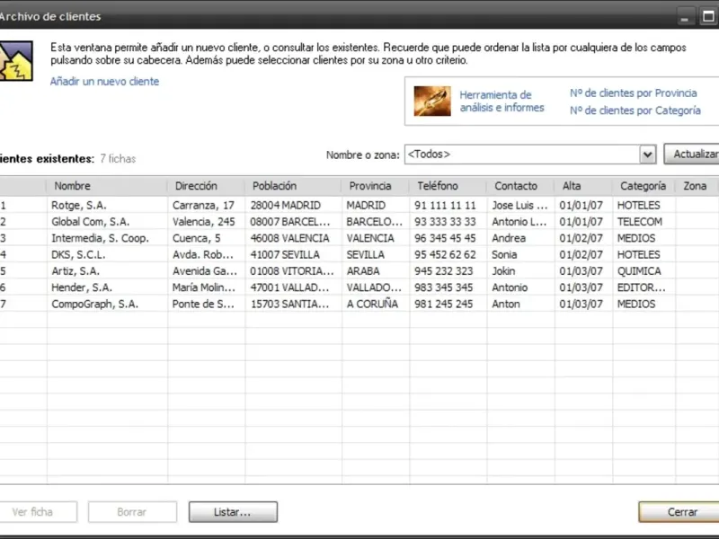Image resolution: width=719 pixels, height=539 pixels.
Task: Select the CompoGraph, S.A. client row
Action: click(x=359, y=304)
